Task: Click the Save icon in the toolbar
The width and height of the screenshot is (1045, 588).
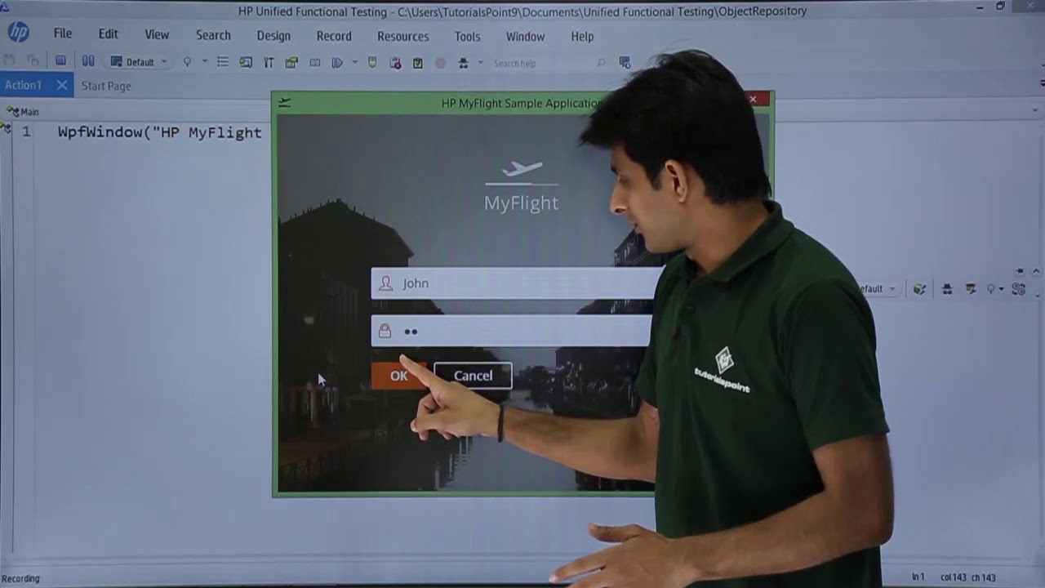Action: coord(60,61)
